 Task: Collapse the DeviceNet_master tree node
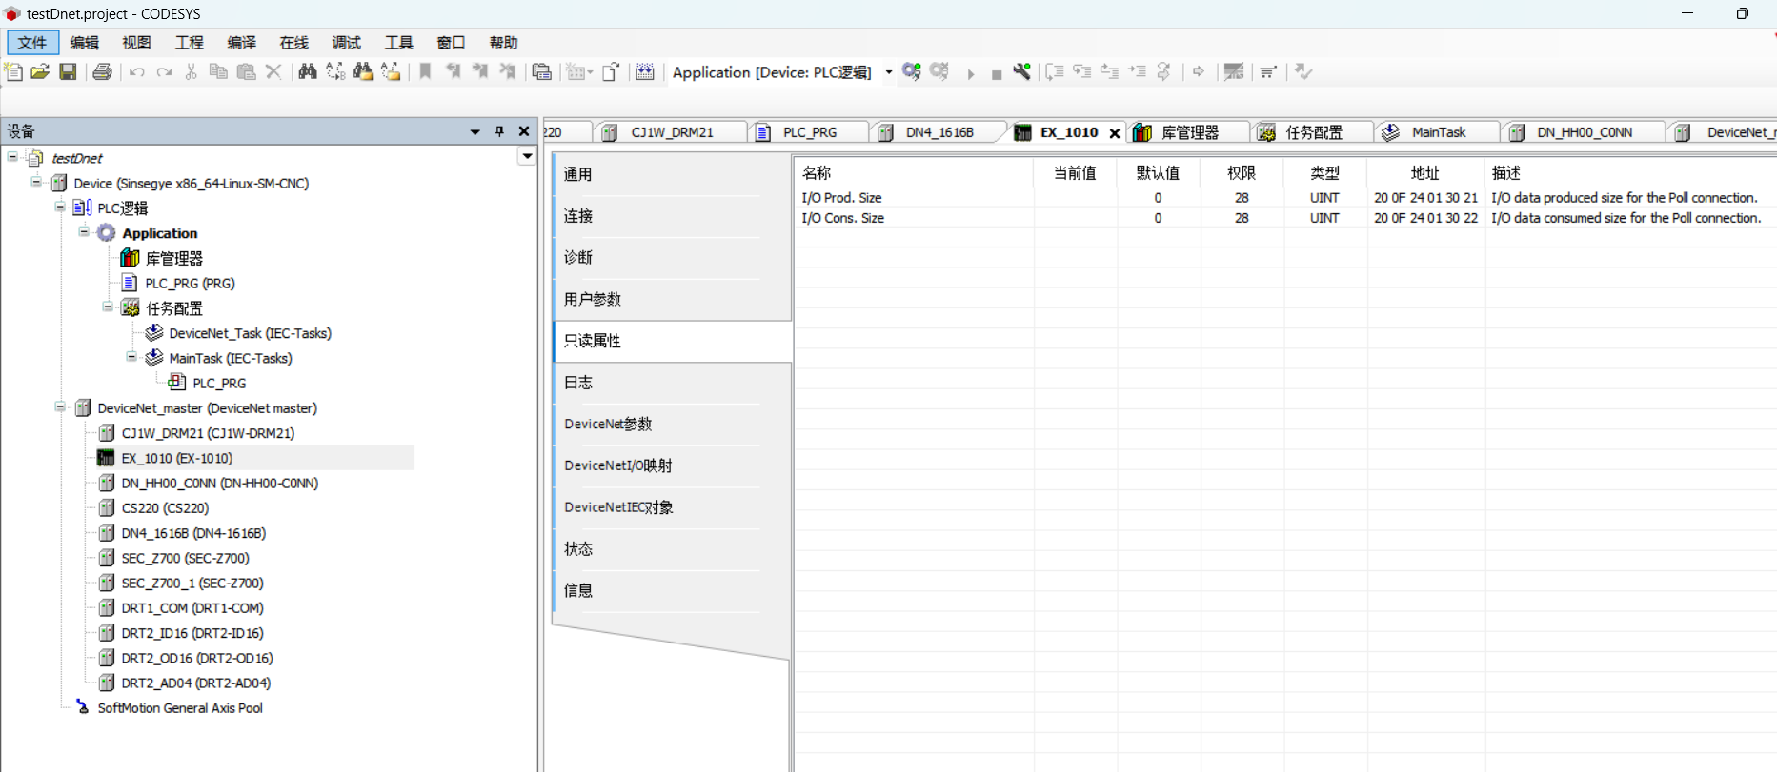pyautogui.click(x=60, y=407)
